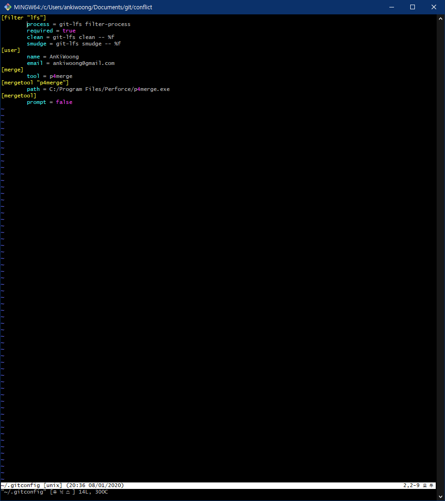The image size is (445, 501).
Task: Click the [mergetool] section header
Action: point(20,95)
